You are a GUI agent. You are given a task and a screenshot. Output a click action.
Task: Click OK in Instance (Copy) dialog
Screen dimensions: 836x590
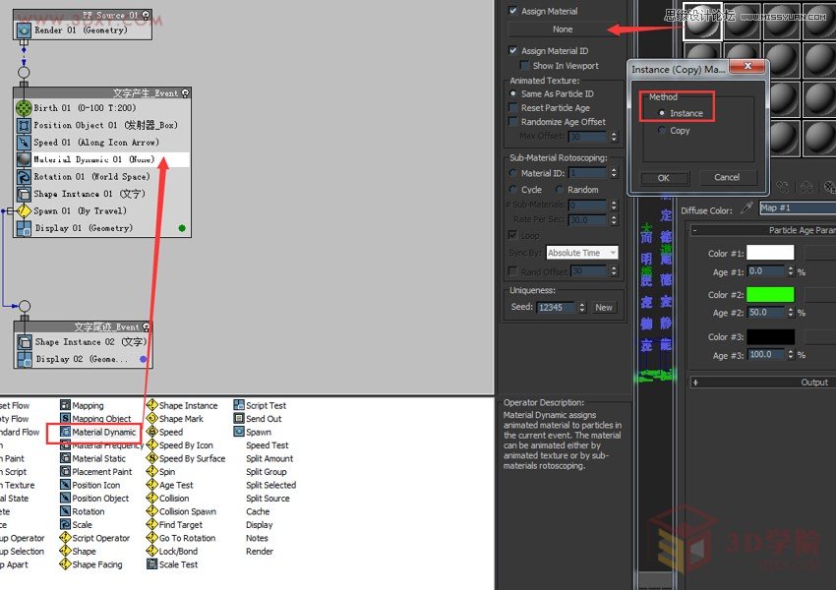click(x=664, y=177)
